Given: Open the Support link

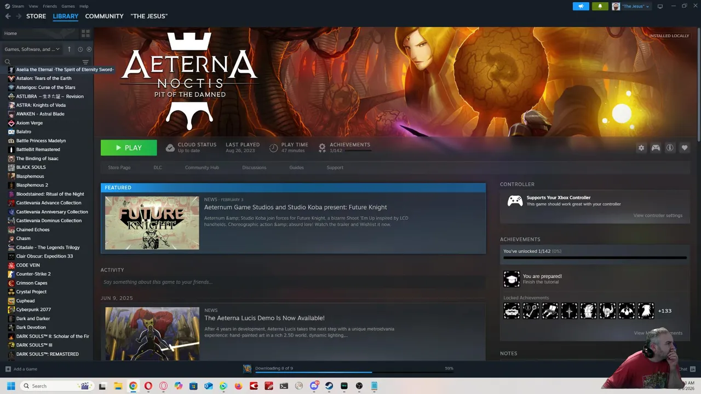Looking at the screenshot, I should pos(335,167).
